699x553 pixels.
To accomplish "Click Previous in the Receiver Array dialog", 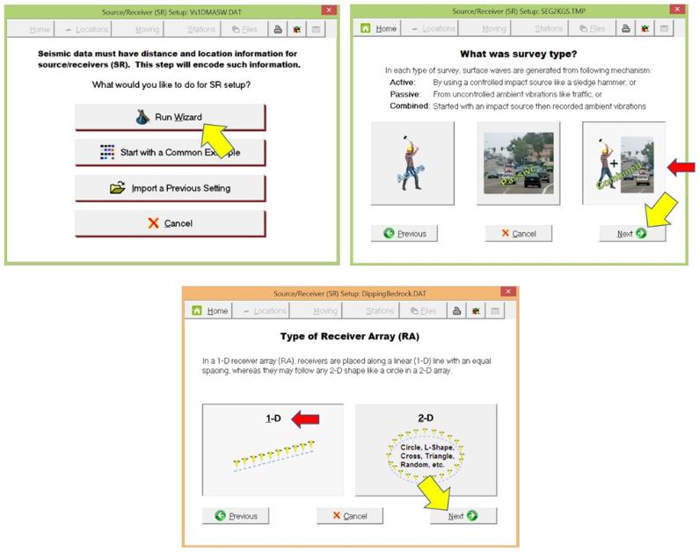I will [236, 516].
